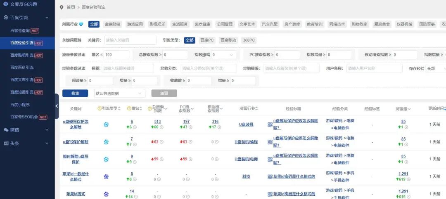
Task: Click the QR icon in the 苹果id一般是什么格式 row
Action: (x=270, y=177)
